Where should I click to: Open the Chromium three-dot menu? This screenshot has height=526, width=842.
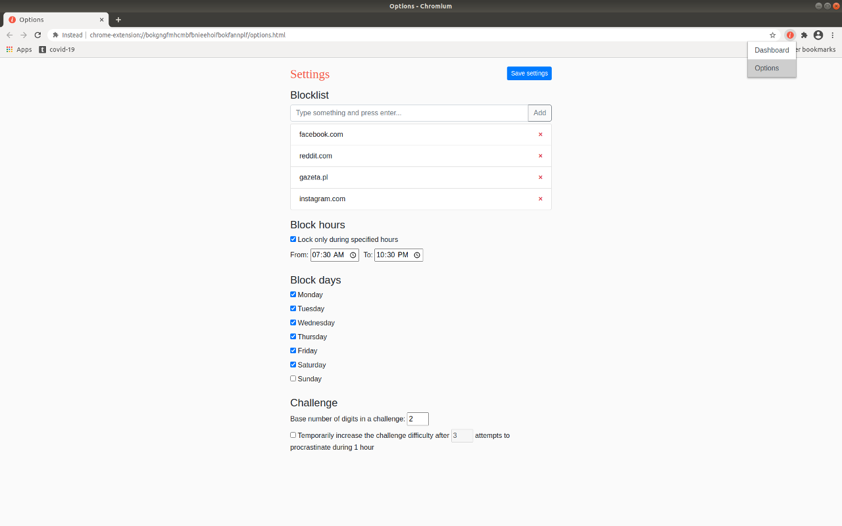coord(832,35)
